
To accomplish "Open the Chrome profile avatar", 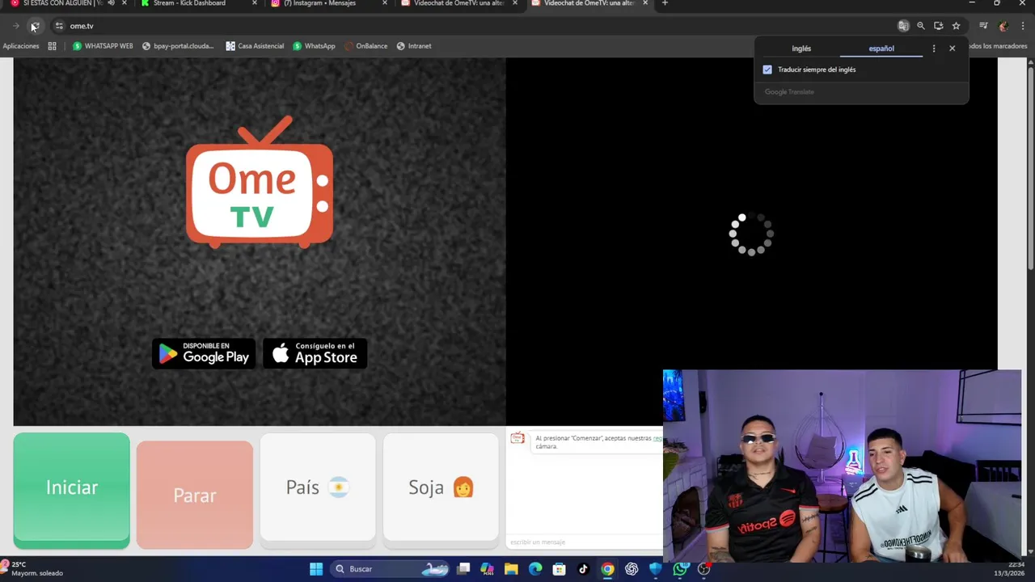I will click(x=1003, y=26).
